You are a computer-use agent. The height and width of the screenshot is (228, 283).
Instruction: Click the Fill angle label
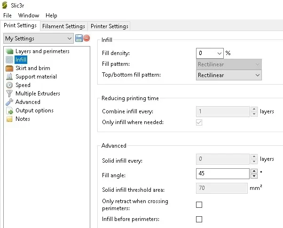coord(114,175)
